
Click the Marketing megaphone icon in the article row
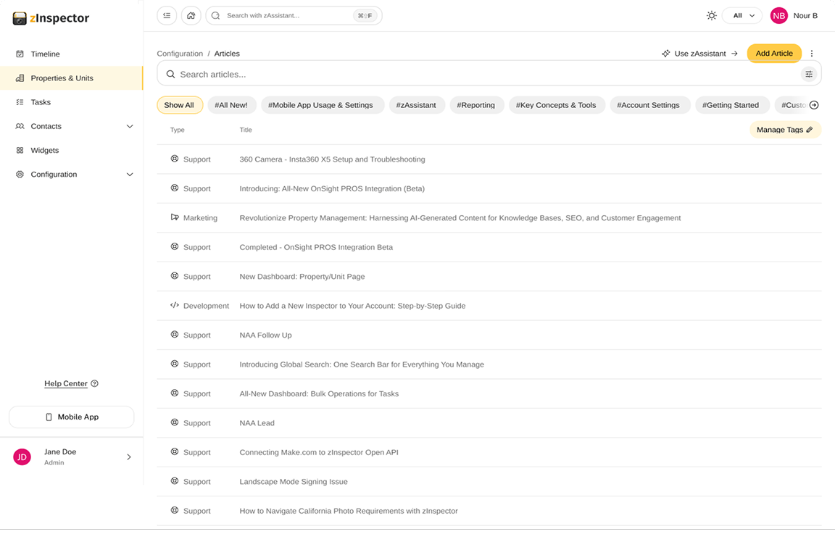pyautogui.click(x=174, y=217)
